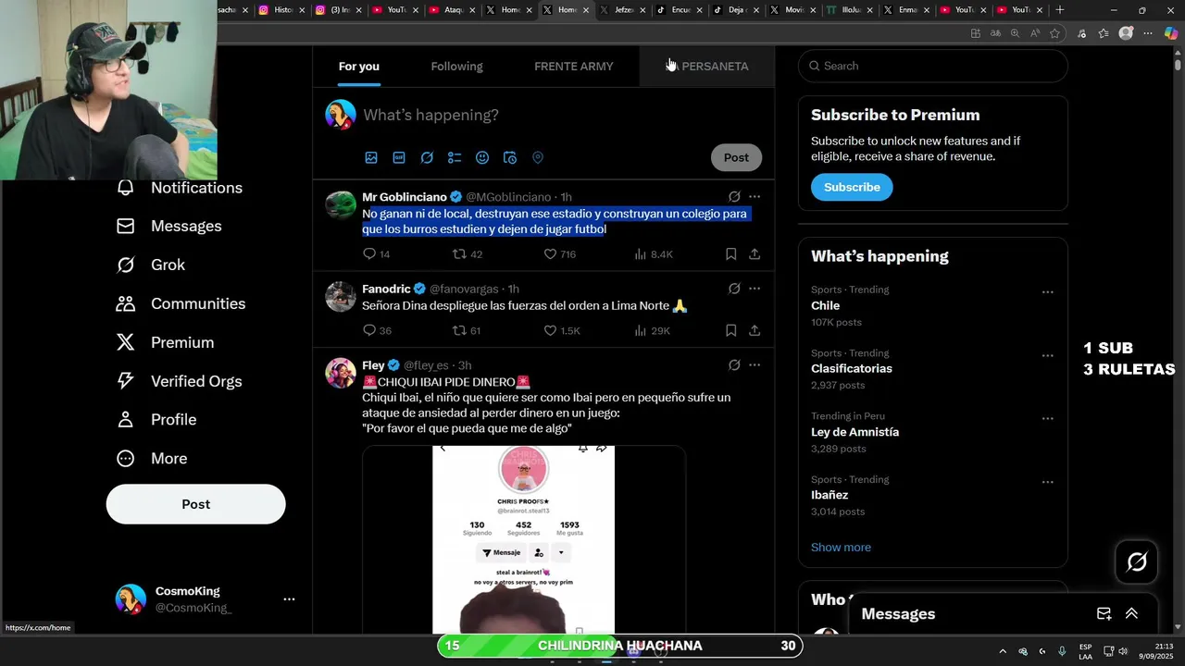Screen dimensions: 1185x666
Task: Switch to the FRENTE ARMY tab
Action: click(x=573, y=67)
